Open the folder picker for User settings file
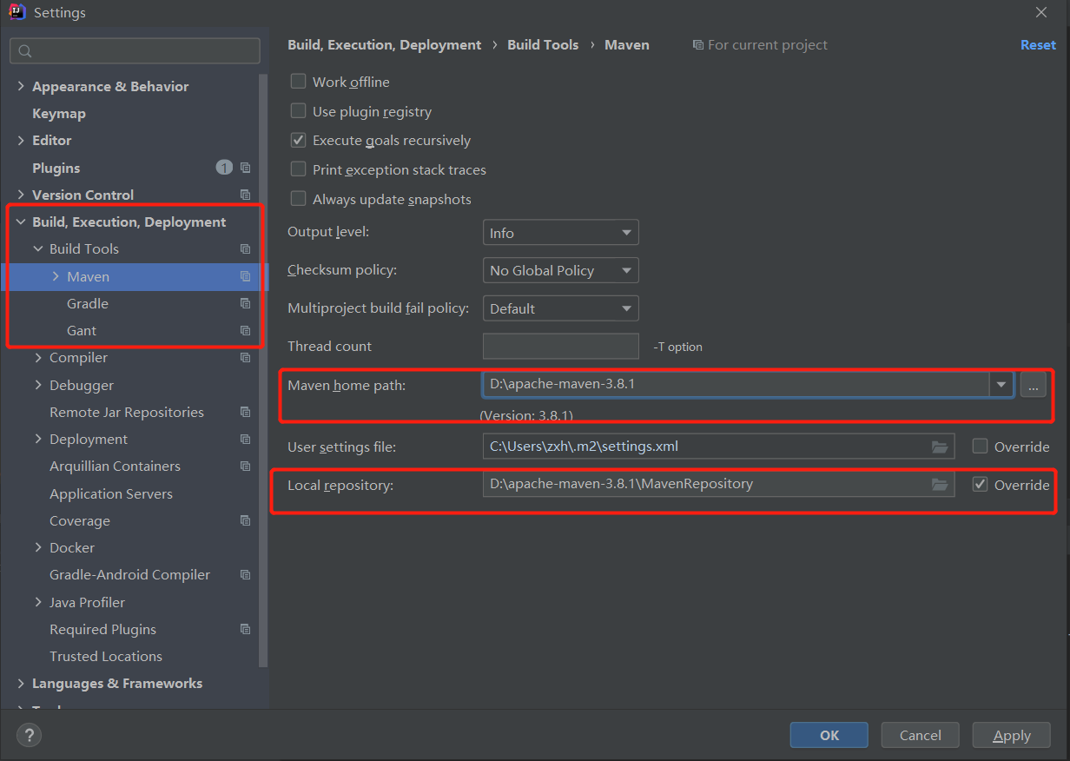 pos(939,447)
